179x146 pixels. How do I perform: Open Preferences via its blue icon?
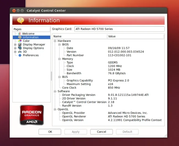pyautogui.click(x=20, y=55)
